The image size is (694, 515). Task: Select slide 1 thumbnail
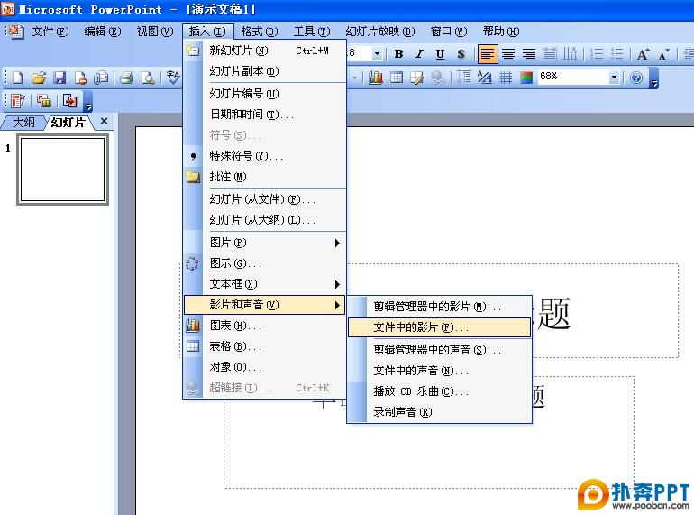62,170
